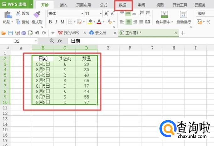Click the Cut scissors icon

point(18,14)
